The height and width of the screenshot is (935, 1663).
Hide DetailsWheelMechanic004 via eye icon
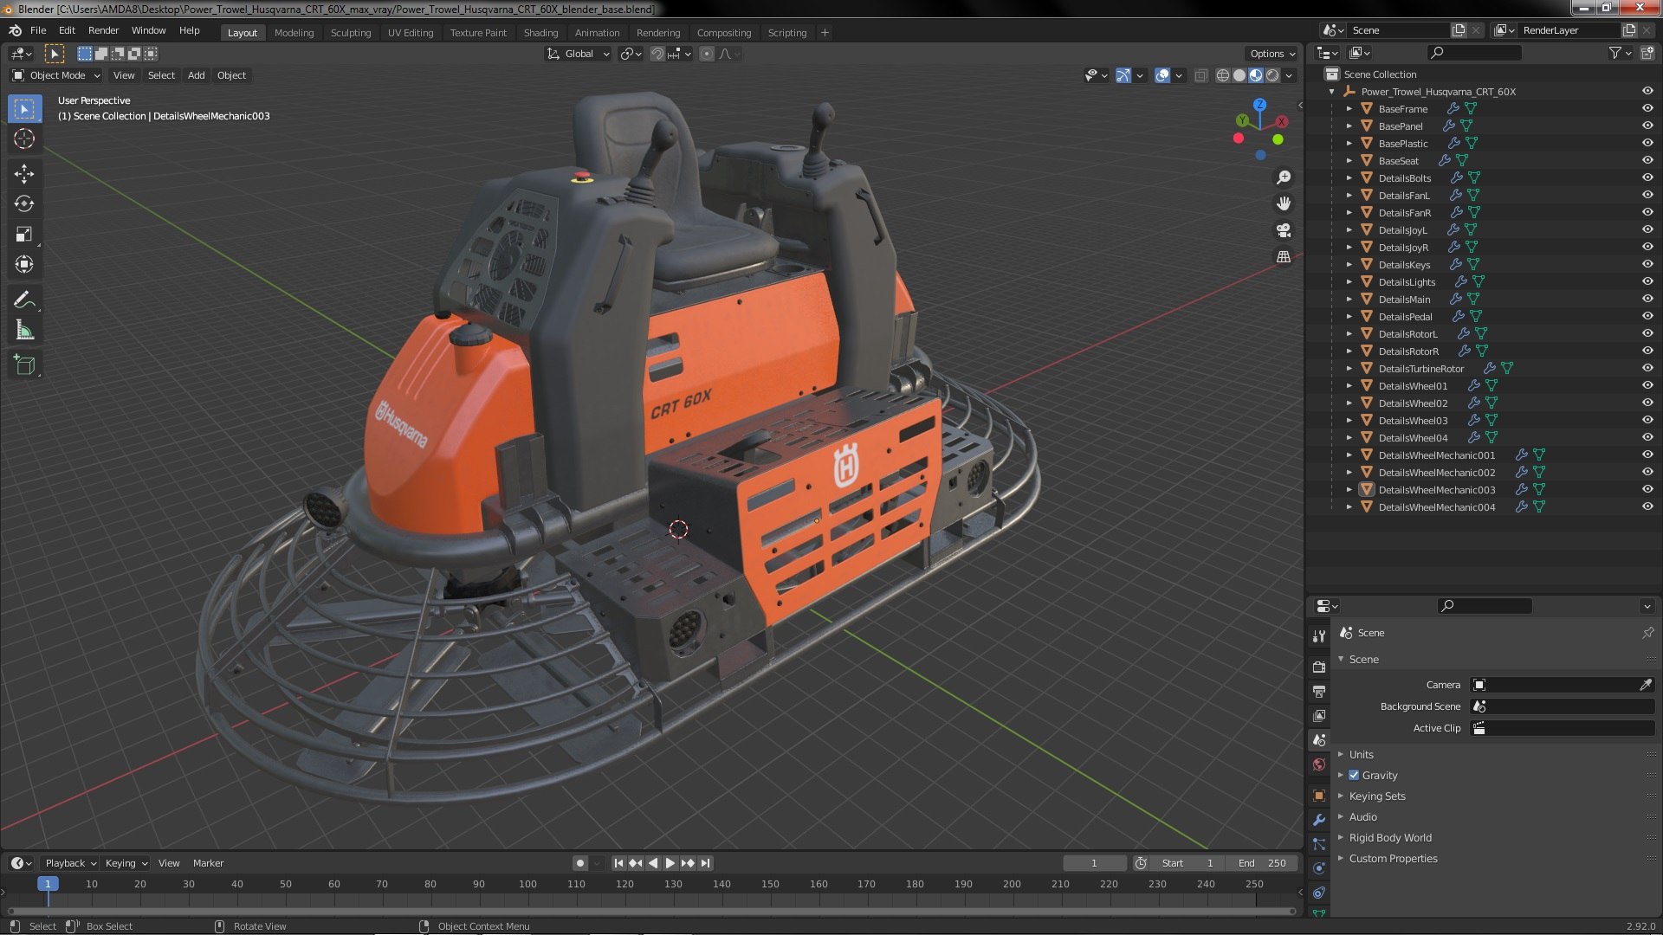[1647, 506]
